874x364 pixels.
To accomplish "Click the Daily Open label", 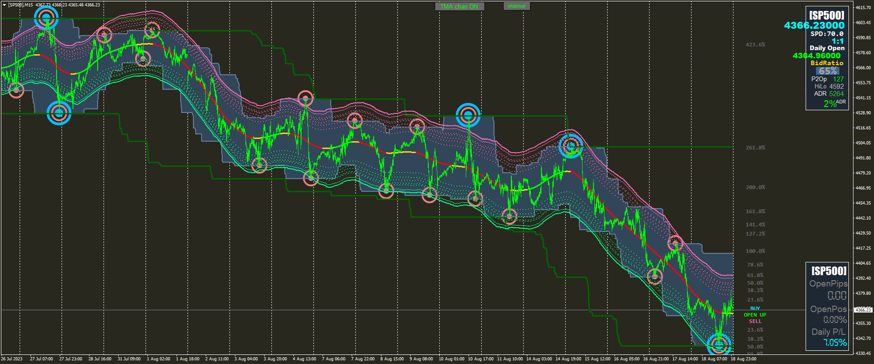I will point(827,48).
